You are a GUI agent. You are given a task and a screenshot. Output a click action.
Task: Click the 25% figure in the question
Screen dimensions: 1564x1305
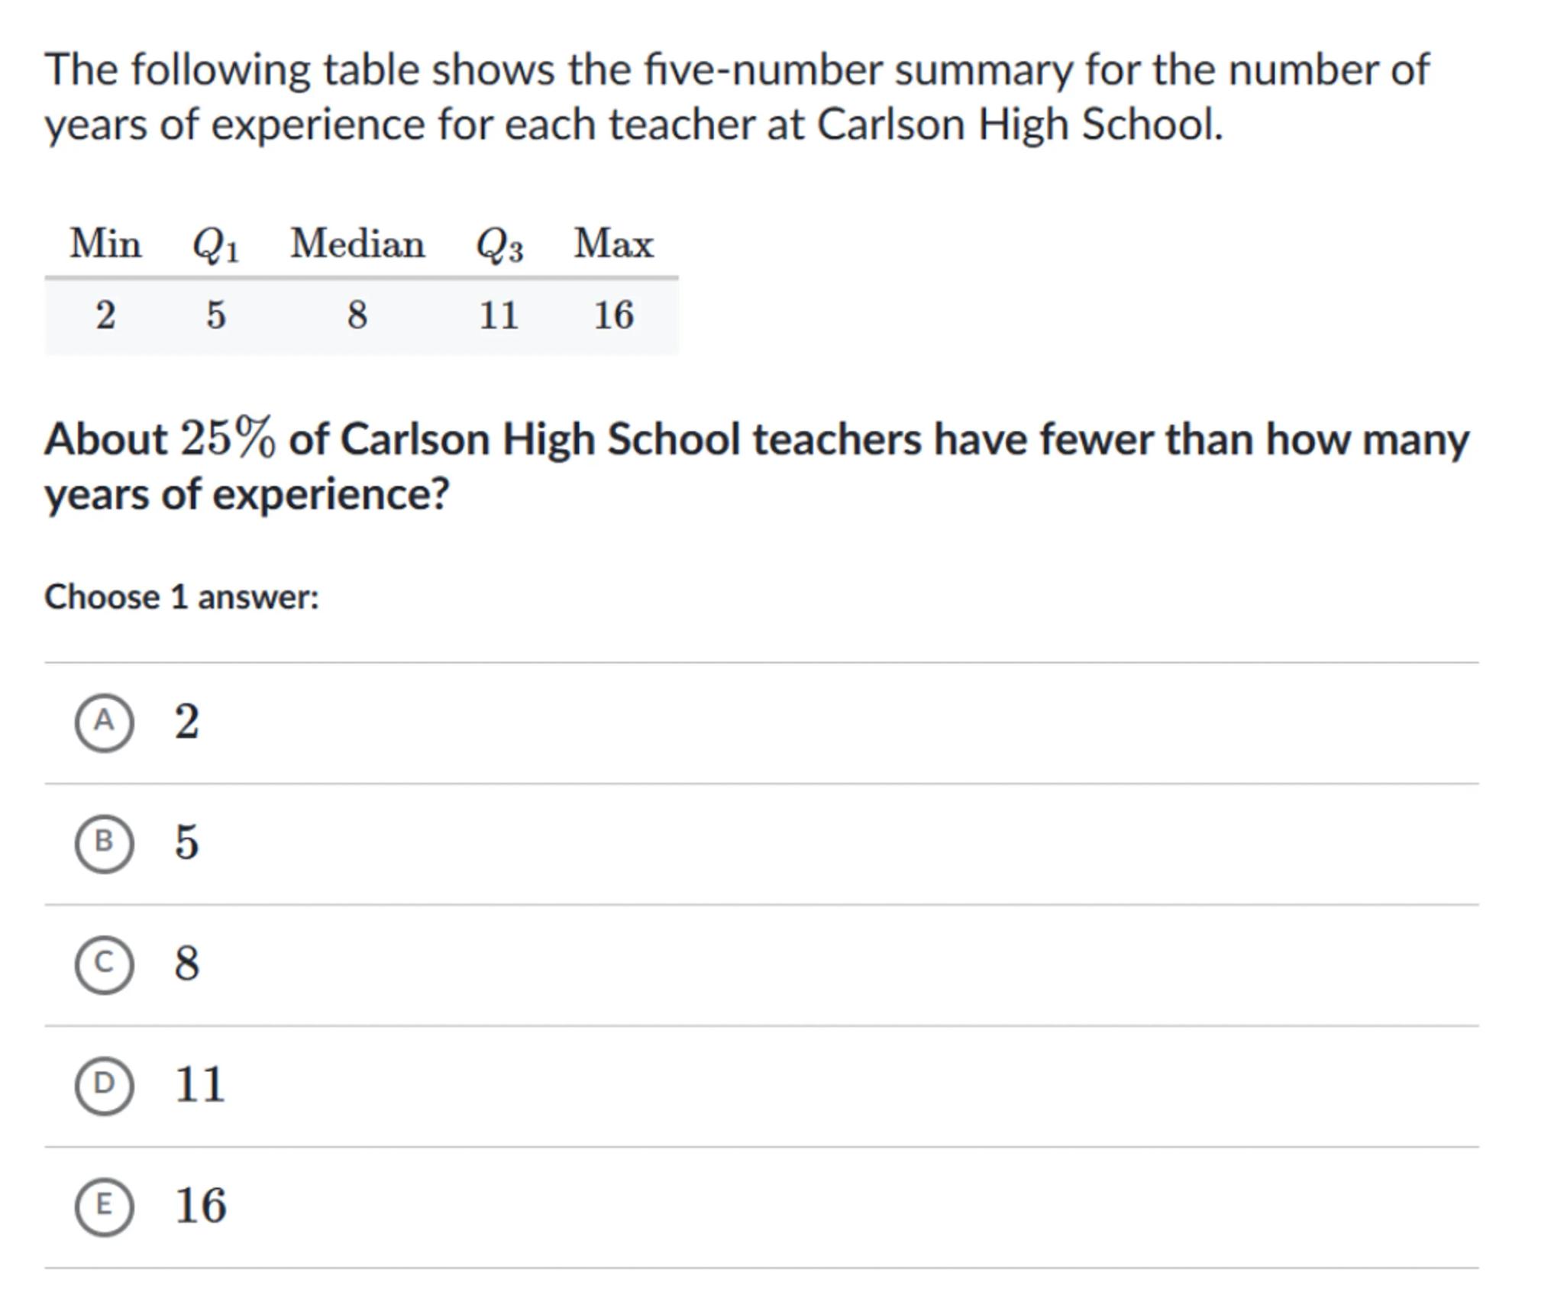[228, 439]
